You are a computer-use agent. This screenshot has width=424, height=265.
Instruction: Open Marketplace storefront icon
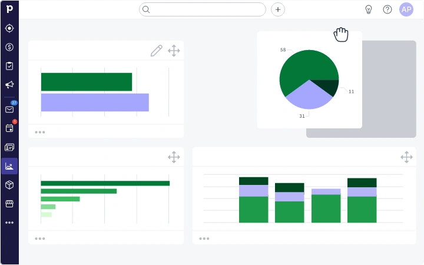pyautogui.click(x=9, y=204)
